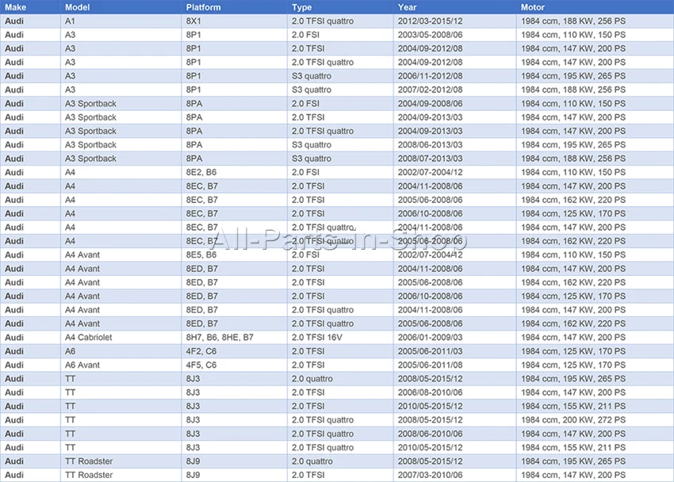This screenshot has width=674, height=482.
Task: Click the year 2004/09-2008/06
Action: 430,104
